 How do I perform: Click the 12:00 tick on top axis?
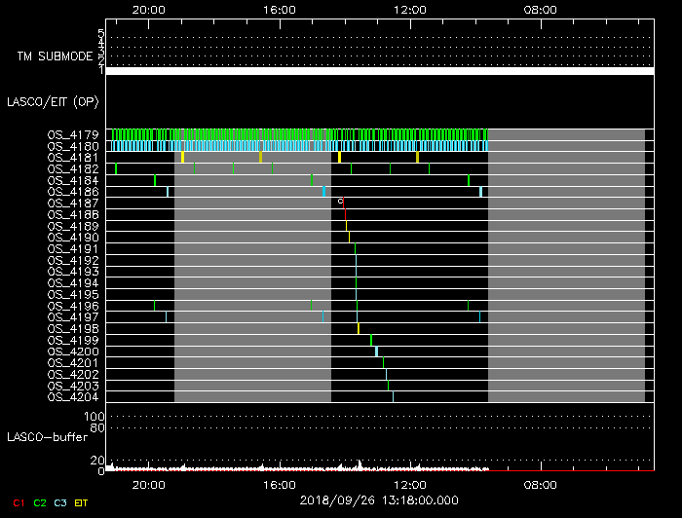tap(409, 9)
